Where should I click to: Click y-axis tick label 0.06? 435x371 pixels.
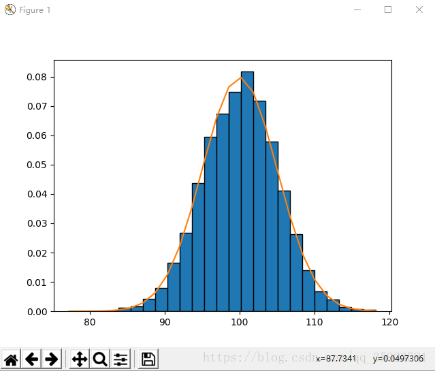(x=37, y=135)
